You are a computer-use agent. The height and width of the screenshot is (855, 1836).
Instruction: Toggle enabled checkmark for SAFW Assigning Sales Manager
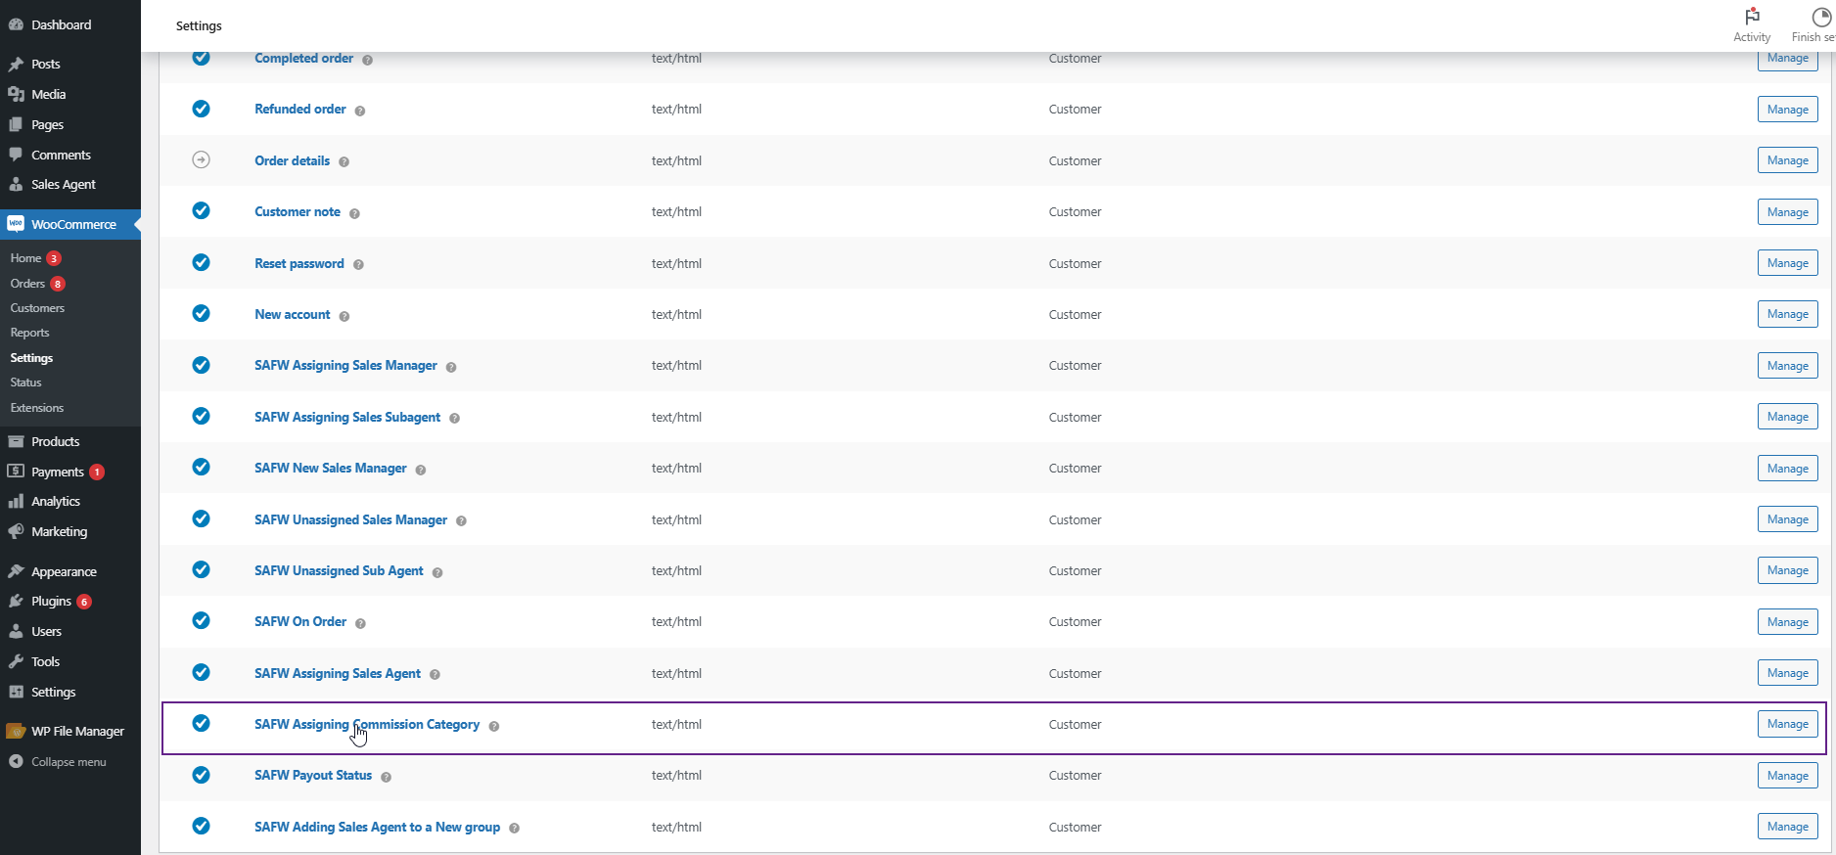201,365
